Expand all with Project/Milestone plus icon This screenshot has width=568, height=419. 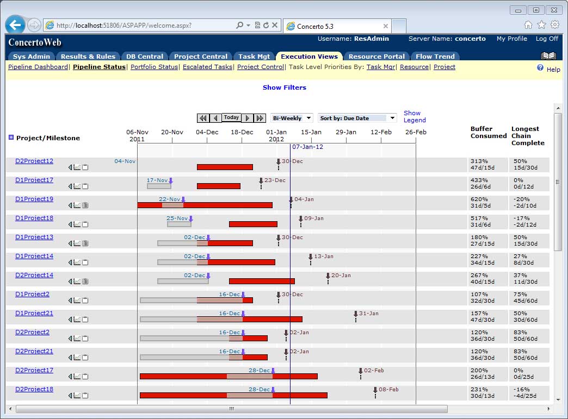click(x=11, y=137)
